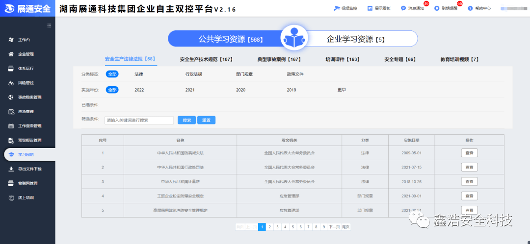
Task: Filter by implementation year 2019
Action: [x=291, y=90]
